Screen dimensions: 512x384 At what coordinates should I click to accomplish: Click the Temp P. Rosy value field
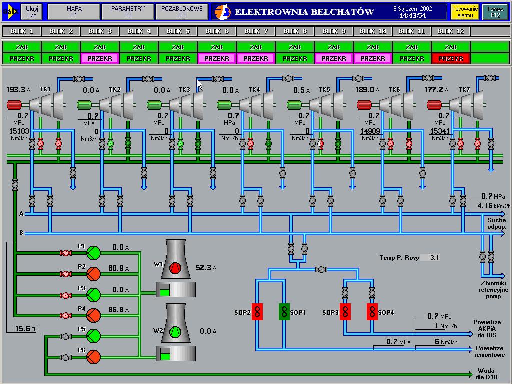(x=430, y=258)
